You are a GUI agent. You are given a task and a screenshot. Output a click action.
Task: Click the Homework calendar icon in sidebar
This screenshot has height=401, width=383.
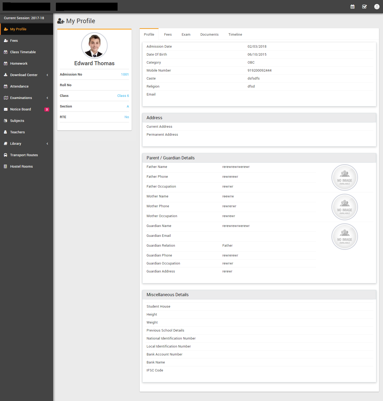(x=6, y=64)
